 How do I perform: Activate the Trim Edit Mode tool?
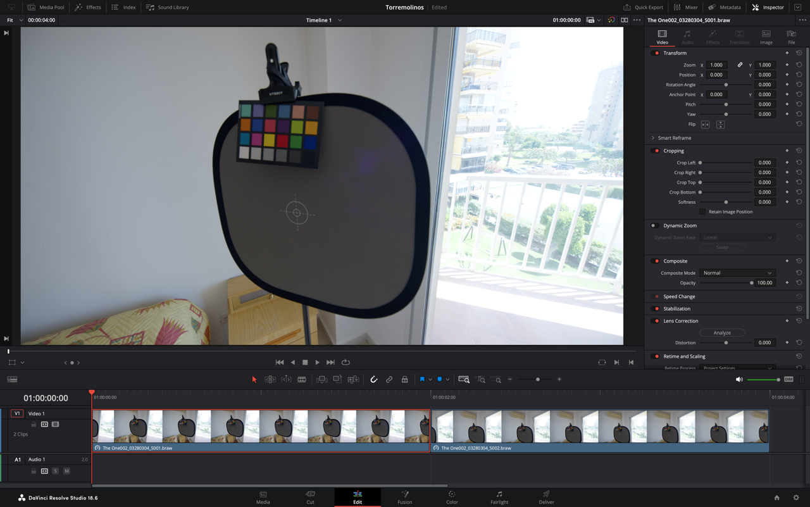coord(270,380)
